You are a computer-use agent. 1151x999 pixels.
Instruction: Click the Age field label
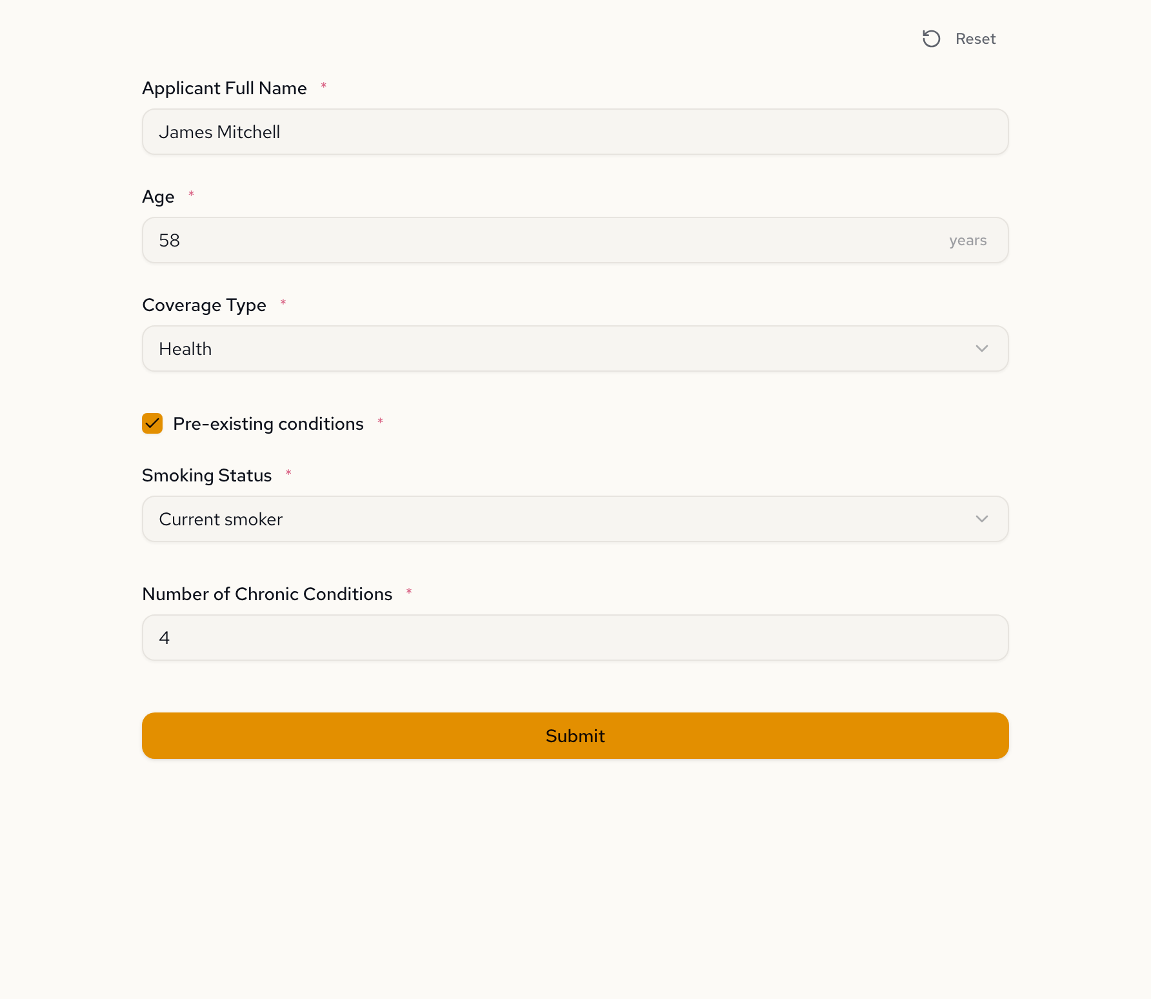coord(158,197)
